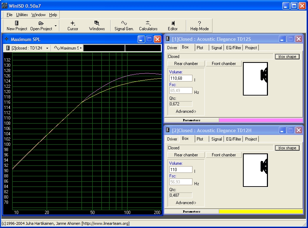Click the Open Project toolbar icon
Screen dimensions: 308x228
[x=41, y=26]
